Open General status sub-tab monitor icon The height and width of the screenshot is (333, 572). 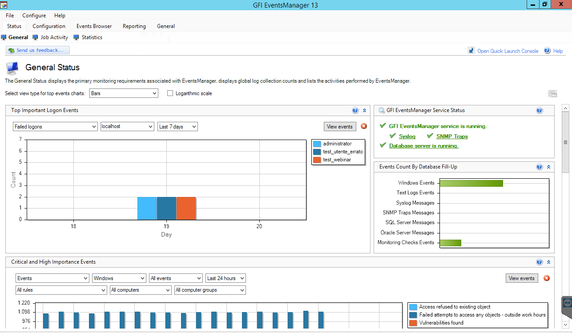click(4, 37)
